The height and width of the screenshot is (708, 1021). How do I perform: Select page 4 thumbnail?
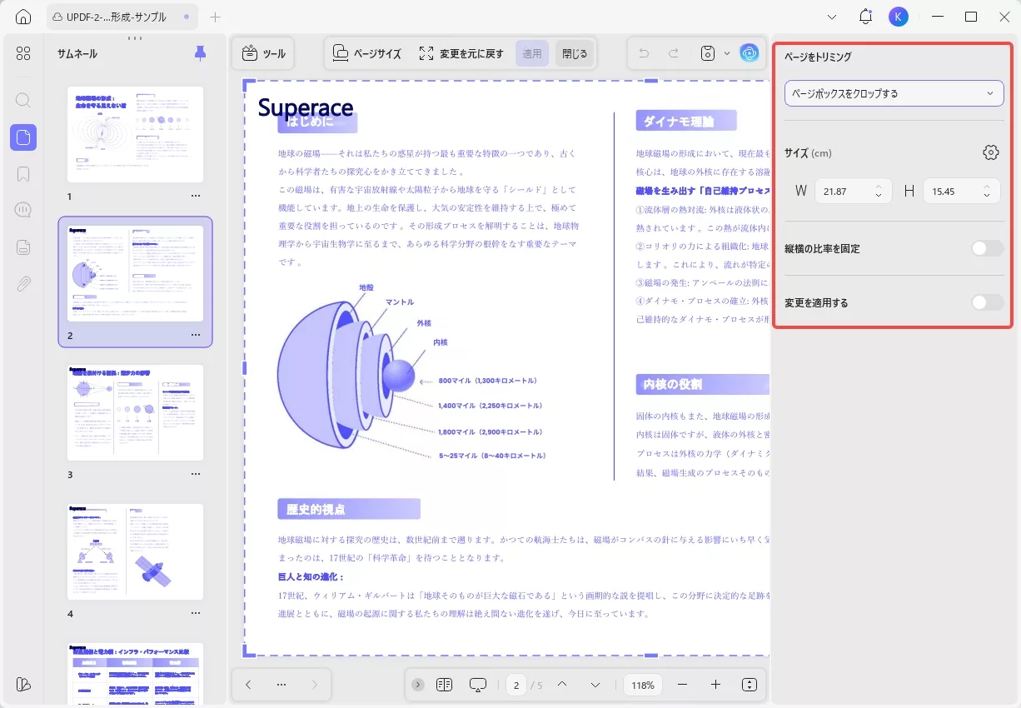point(135,551)
